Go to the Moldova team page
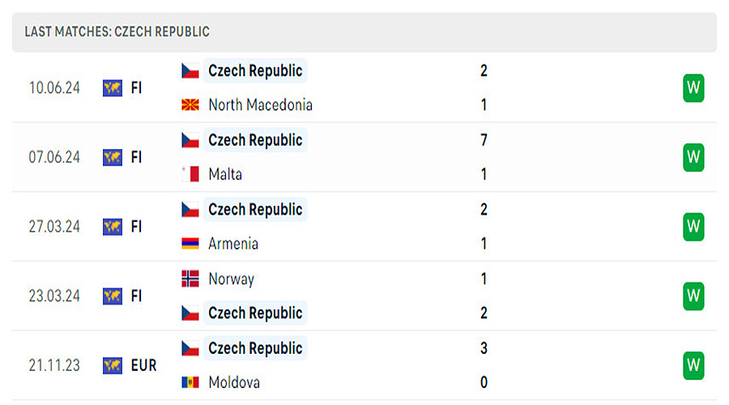This screenshot has width=729, height=405. click(234, 382)
